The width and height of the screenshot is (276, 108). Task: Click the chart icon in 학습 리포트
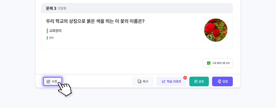click(164, 81)
